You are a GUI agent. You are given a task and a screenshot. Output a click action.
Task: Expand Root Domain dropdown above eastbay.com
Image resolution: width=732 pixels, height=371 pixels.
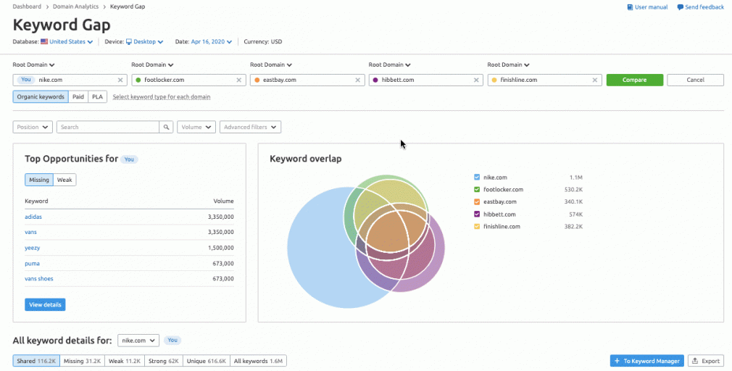coord(271,65)
